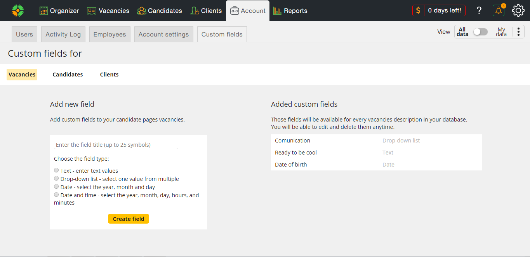Screen dimensions: 530x257
Task: Click the 0 days left billing button
Action: click(x=439, y=10)
